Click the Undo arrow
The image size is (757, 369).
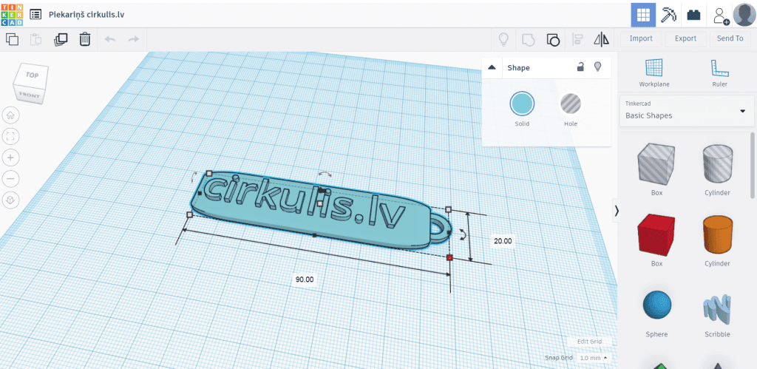tap(110, 39)
